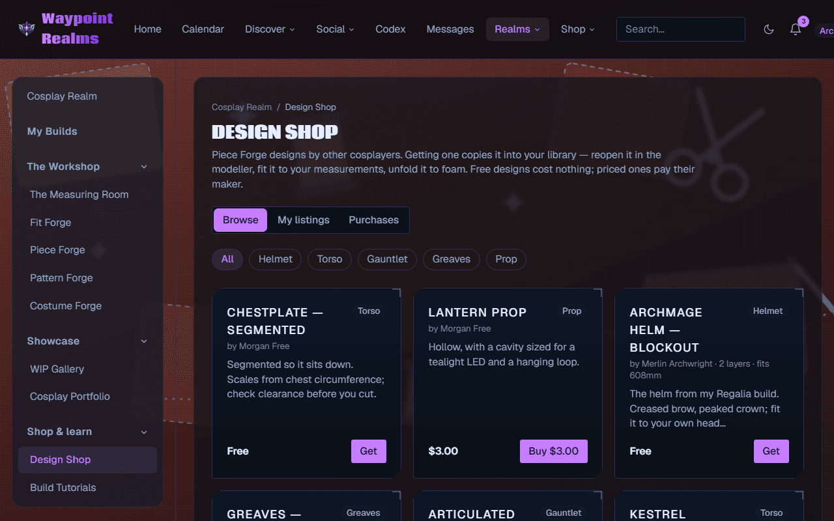Switch to the Purchases tab
The height and width of the screenshot is (521, 834).
[373, 220]
